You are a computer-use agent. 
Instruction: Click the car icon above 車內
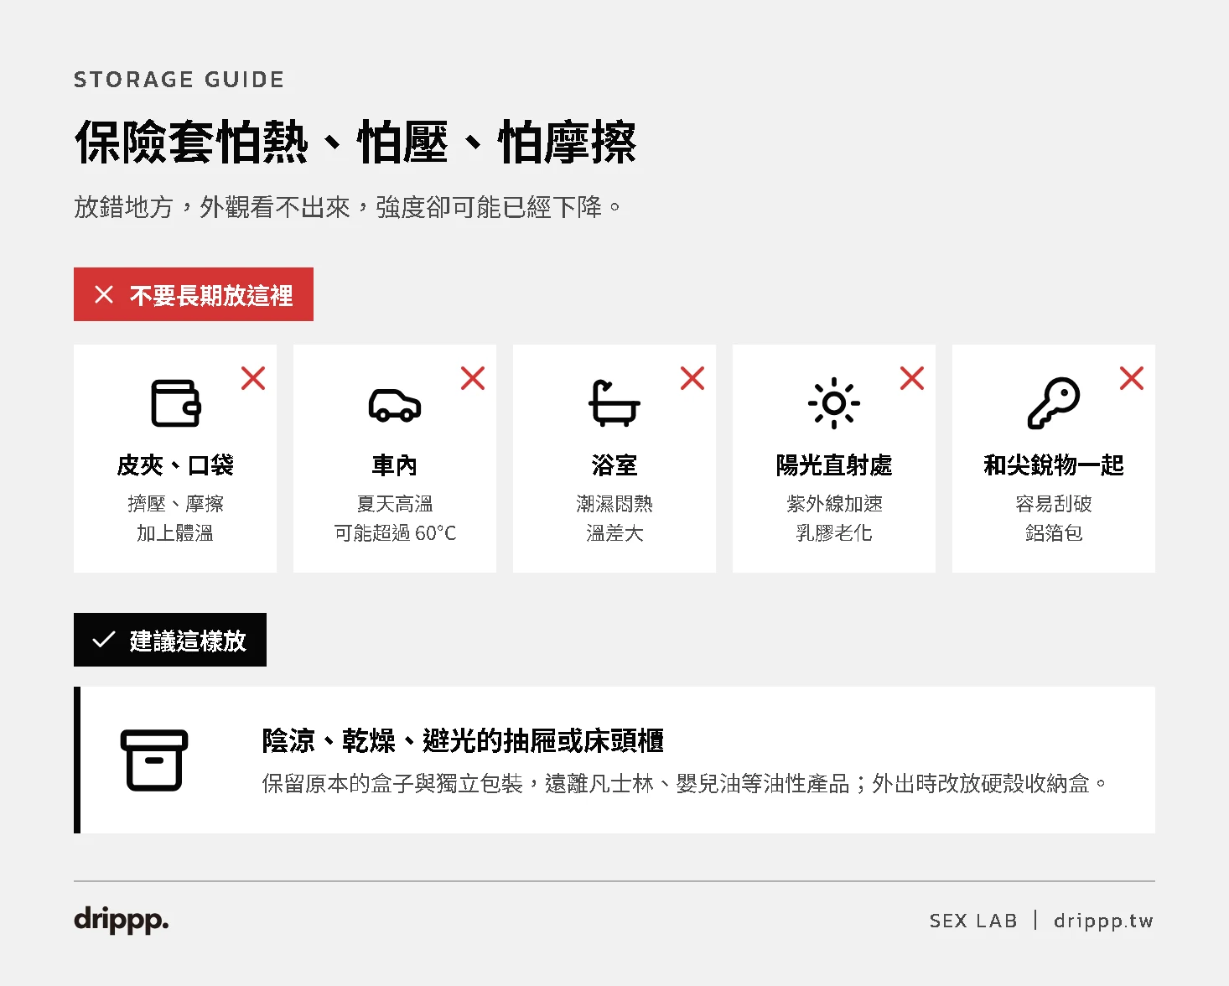(395, 405)
